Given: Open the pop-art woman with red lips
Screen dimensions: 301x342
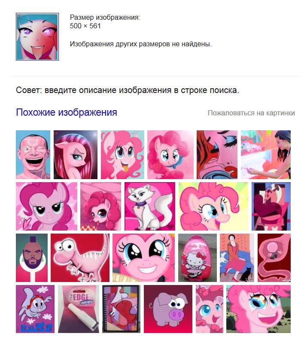Looking at the screenshot, I should click(x=217, y=155).
